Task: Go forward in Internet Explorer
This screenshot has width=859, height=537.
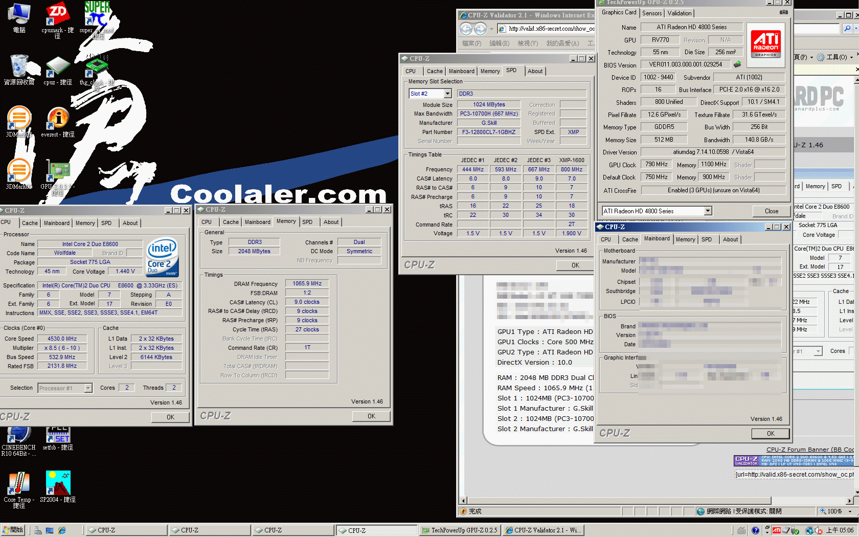Action: [x=480, y=29]
